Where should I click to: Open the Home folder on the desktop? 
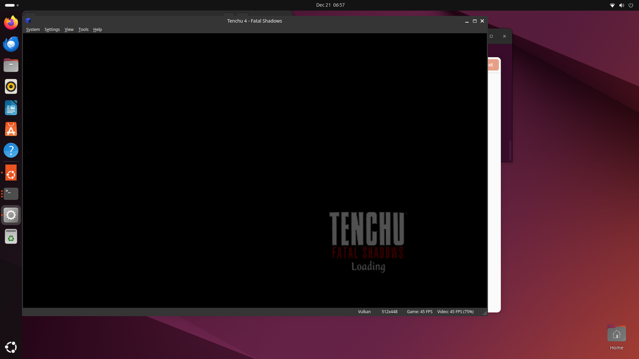click(617, 338)
